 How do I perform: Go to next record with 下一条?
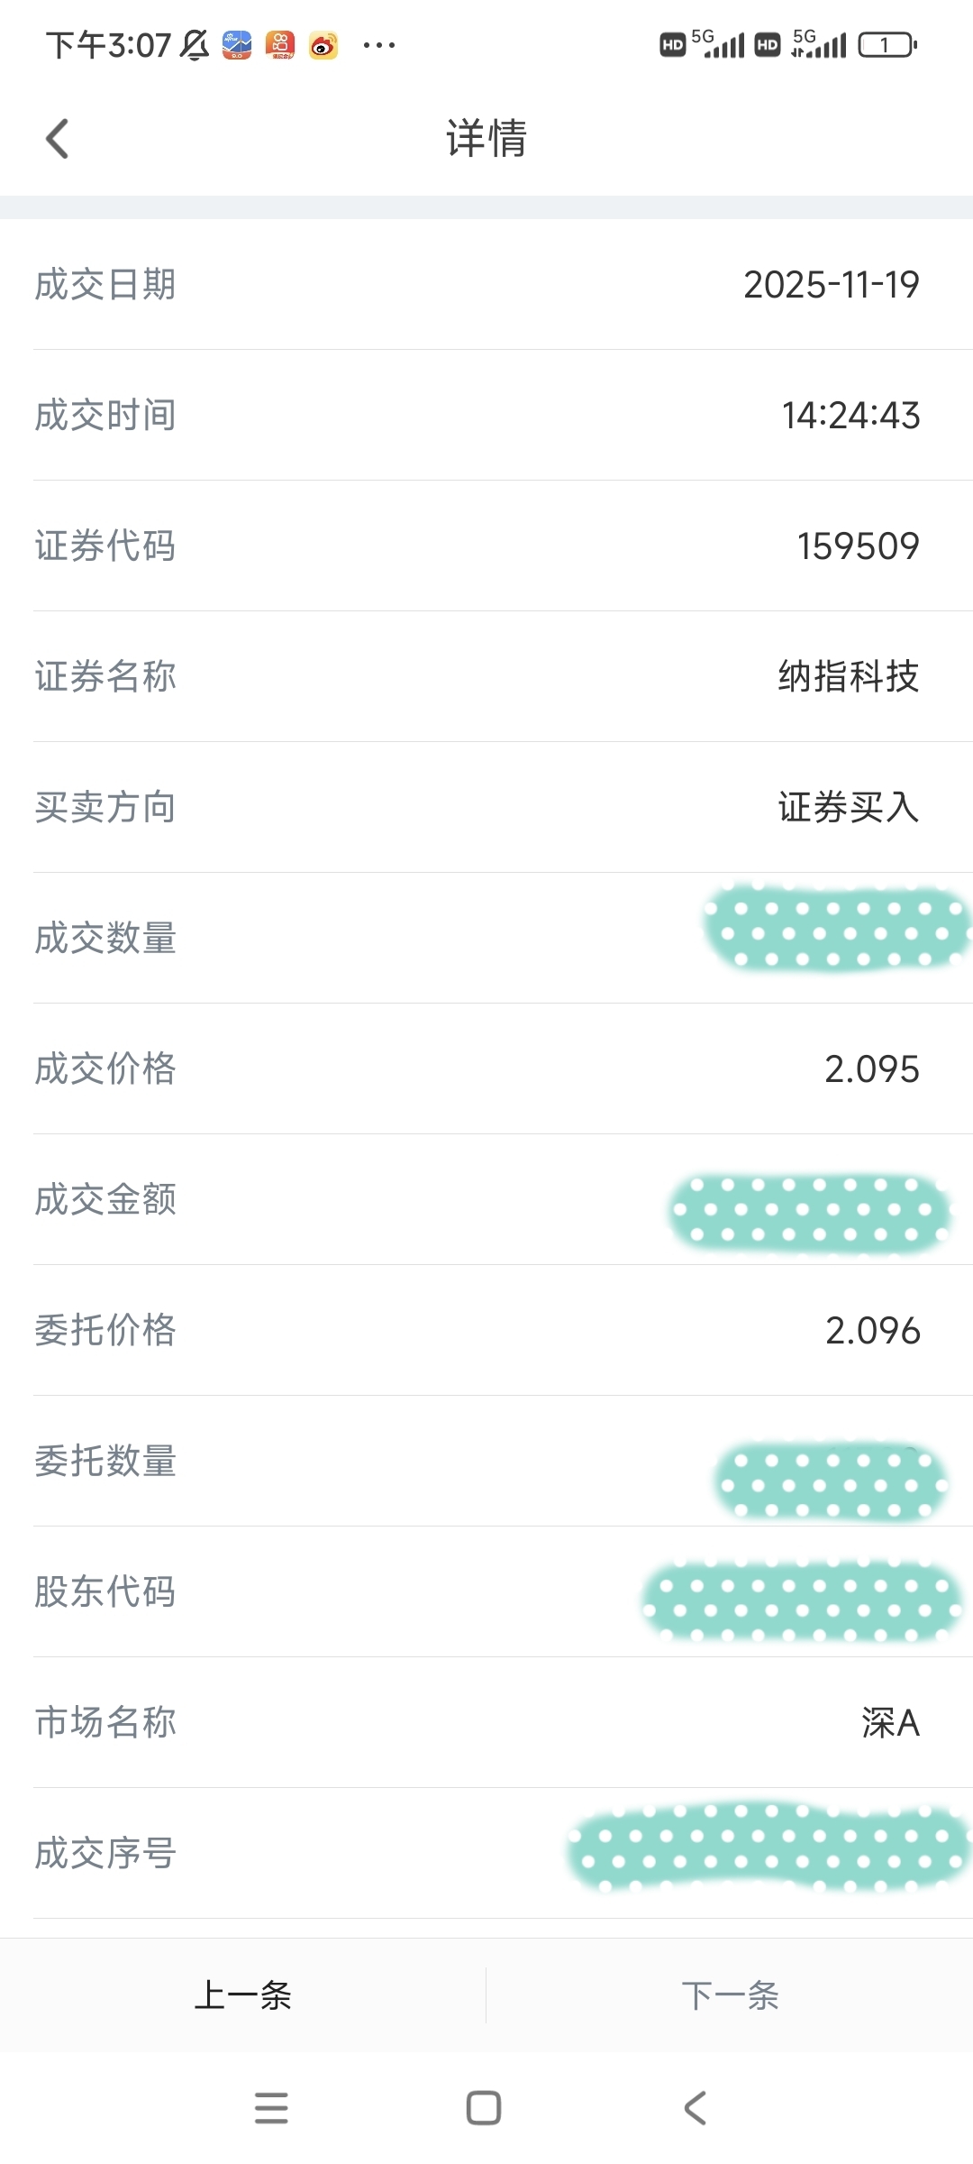click(x=730, y=1996)
